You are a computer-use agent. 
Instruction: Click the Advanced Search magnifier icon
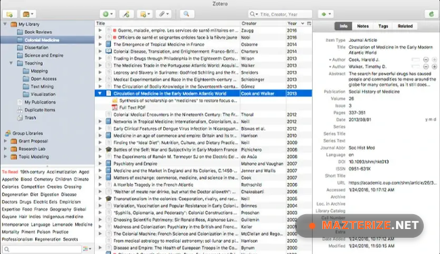[x=187, y=14]
